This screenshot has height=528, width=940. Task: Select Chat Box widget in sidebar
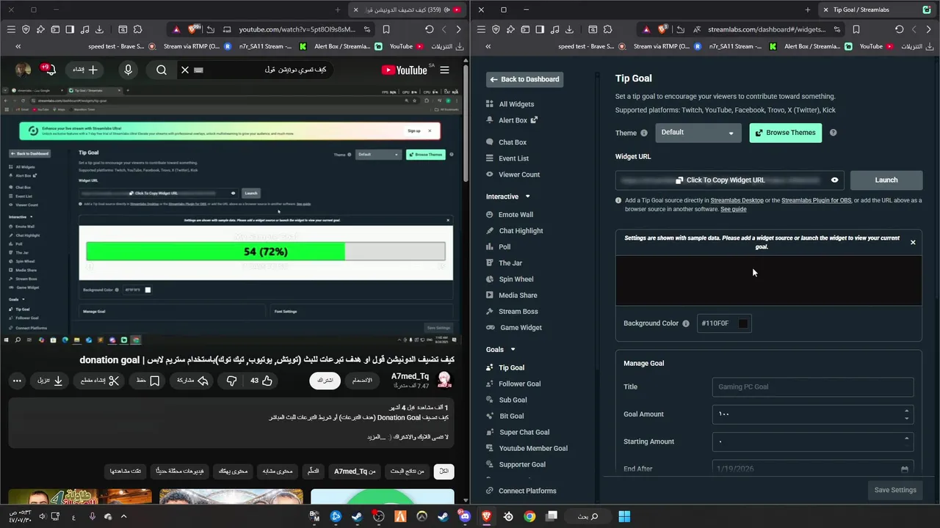pos(507,142)
